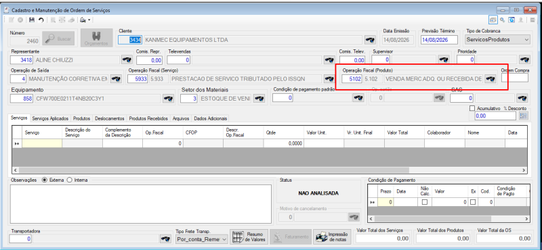This screenshot has width=542, height=250.
Task: Click the Faturamento button
Action: (291, 237)
